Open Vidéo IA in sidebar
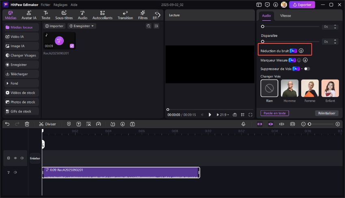Viewport: 345px width, 198px height. click(22, 37)
